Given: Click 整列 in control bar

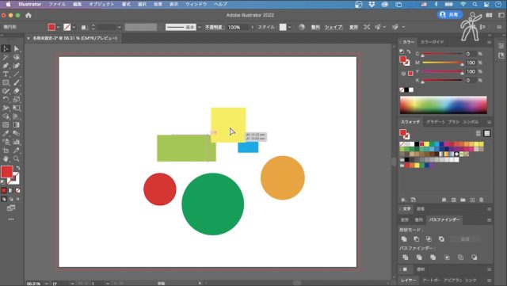Looking at the screenshot, I should click(x=315, y=27).
